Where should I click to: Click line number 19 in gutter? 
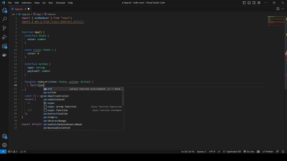point(16,82)
